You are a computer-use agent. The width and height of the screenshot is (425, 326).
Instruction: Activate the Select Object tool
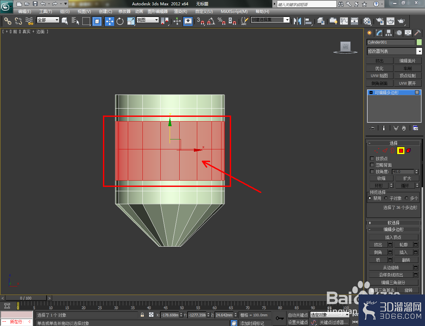pos(65,21)
